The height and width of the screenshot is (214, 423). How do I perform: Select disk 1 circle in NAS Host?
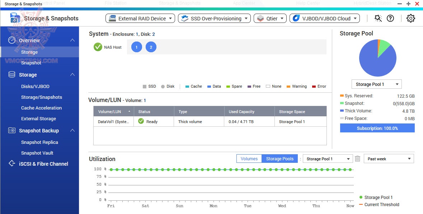(136, 47)
